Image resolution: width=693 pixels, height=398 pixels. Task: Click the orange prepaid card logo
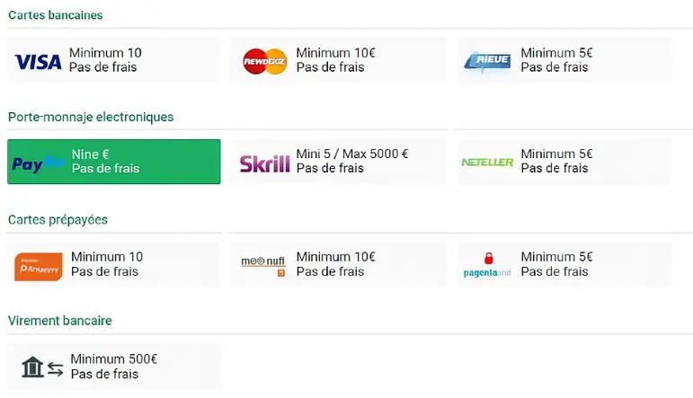(x=38, y=266)
